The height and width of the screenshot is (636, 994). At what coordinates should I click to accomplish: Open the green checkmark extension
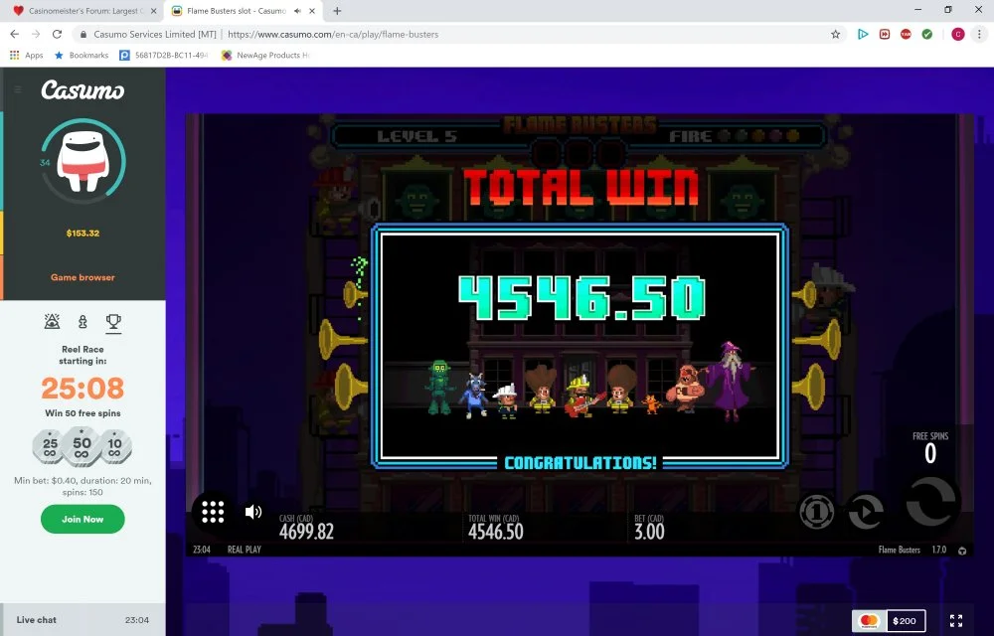point(927,34)
